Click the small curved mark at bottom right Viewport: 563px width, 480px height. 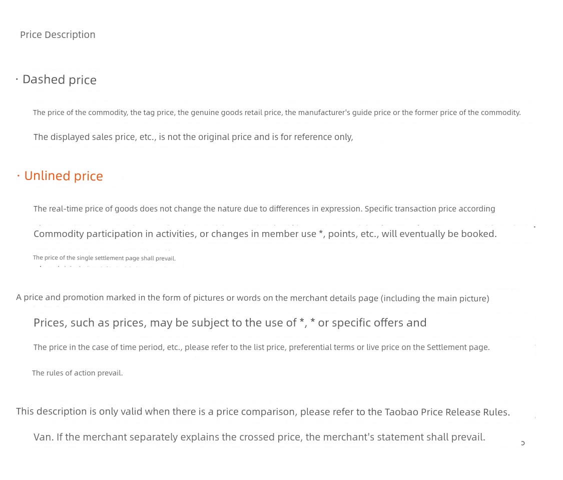(523, 443)
